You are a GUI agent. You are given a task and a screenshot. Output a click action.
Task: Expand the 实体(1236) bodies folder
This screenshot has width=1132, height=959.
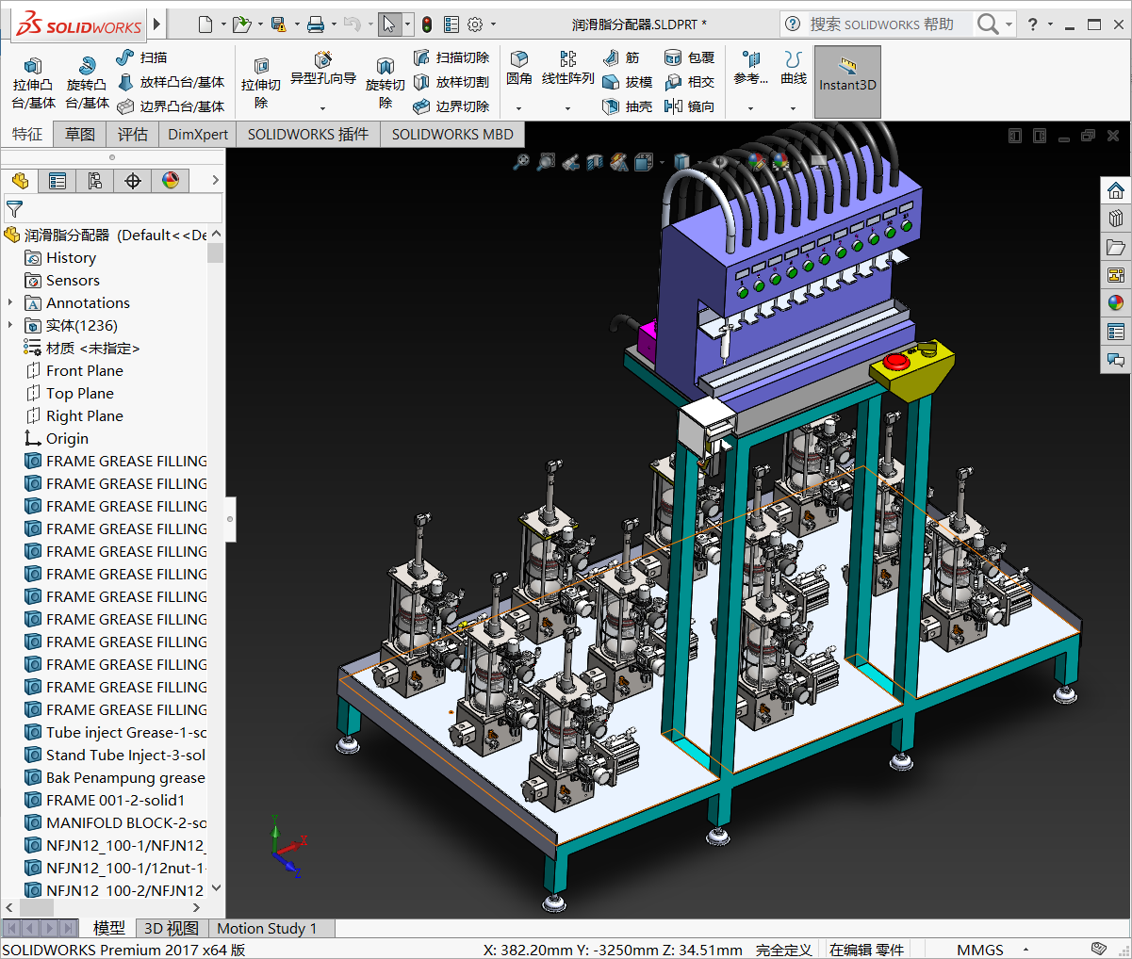(10, 325)
